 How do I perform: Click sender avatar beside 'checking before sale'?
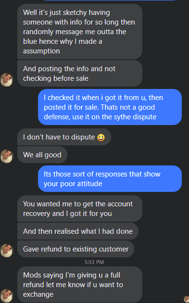7,80
